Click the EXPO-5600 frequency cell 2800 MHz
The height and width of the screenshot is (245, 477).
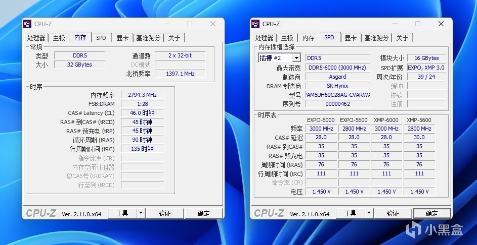tap(354, 129)
